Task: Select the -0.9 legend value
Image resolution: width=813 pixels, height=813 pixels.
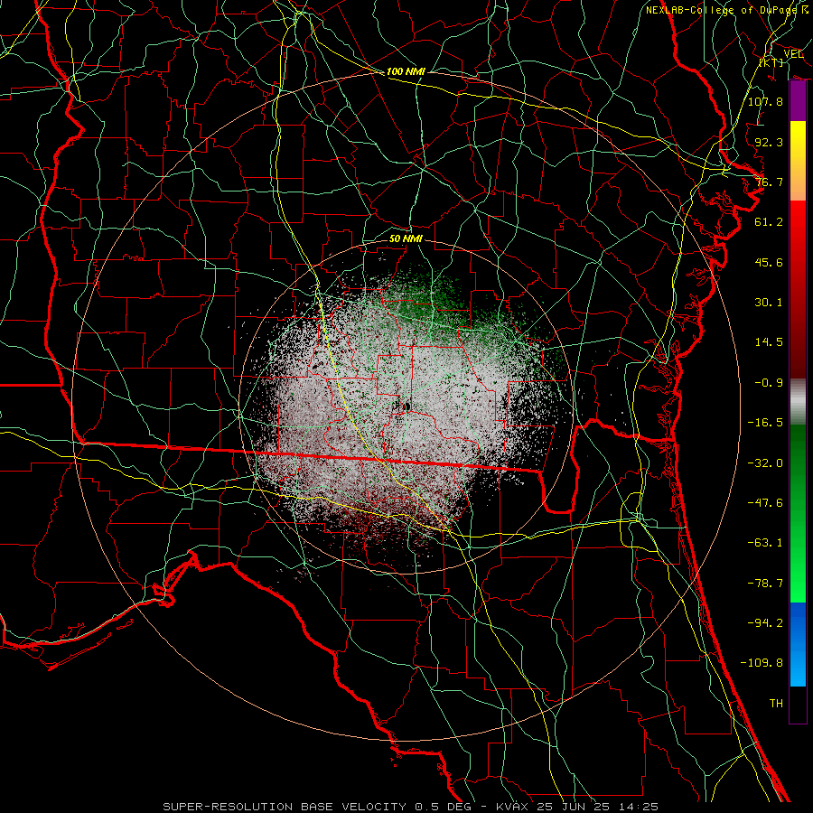Action: 769,383
